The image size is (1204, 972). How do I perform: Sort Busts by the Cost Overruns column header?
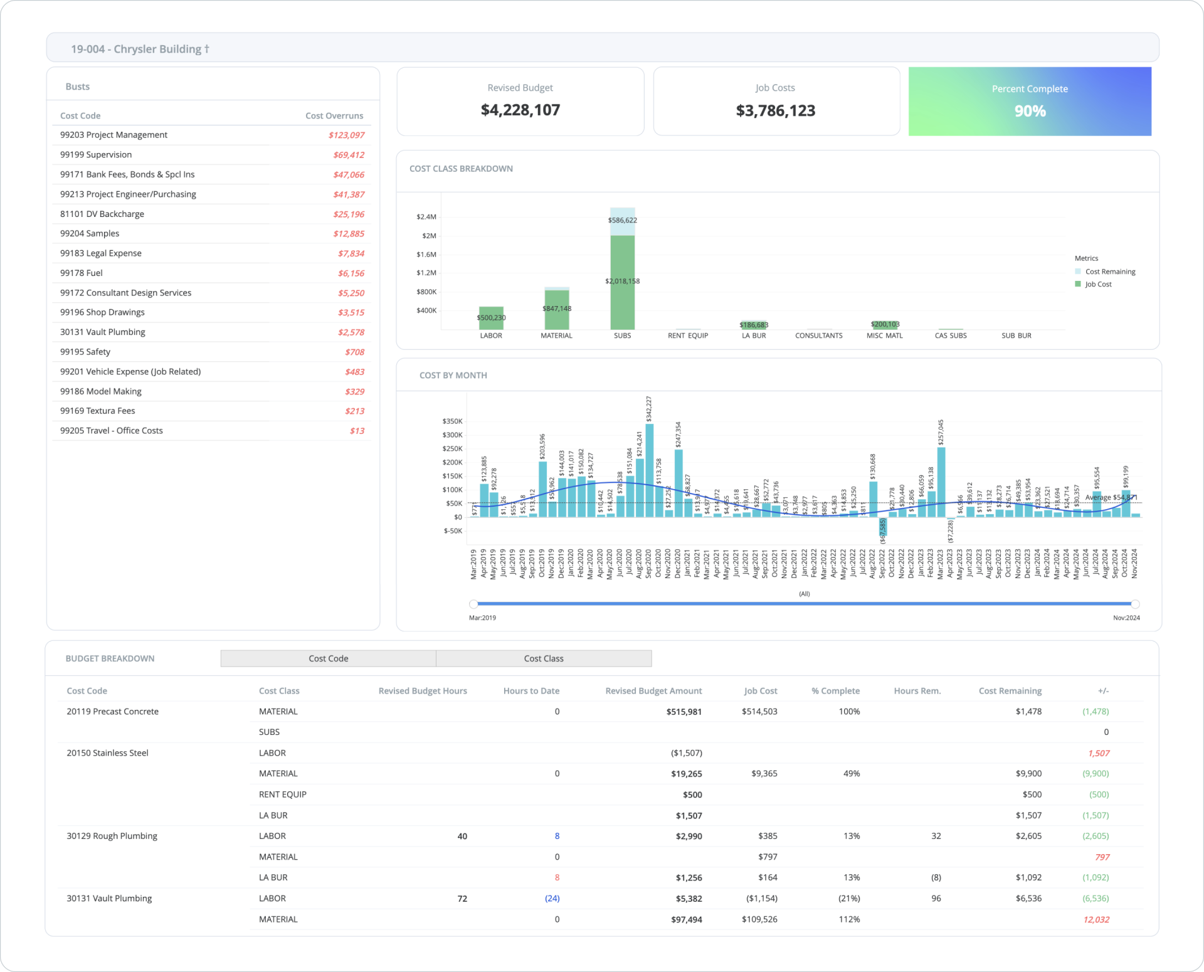(x=334, y=116)
